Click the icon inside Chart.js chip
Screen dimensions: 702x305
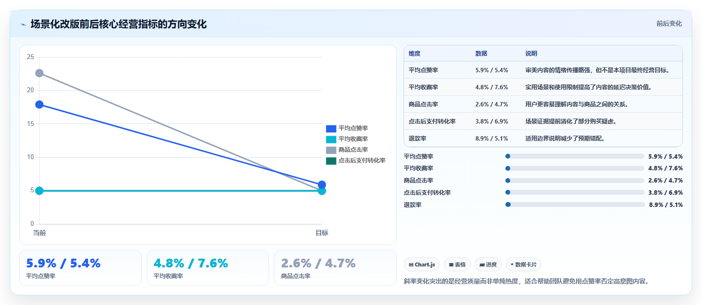pos(411,264)
